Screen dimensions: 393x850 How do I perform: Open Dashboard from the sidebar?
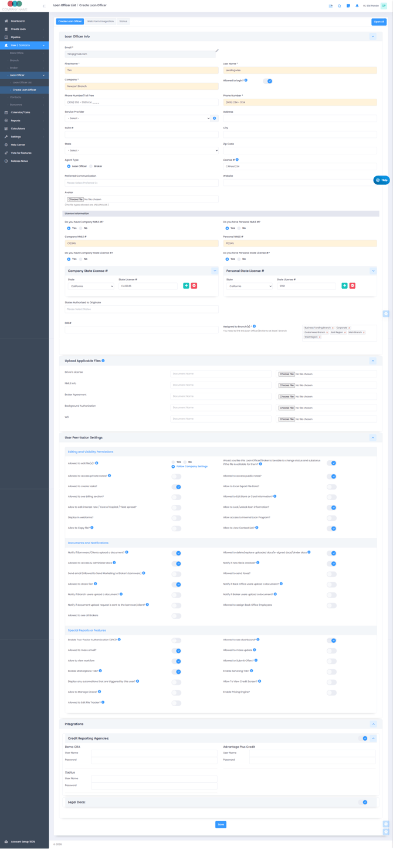point(18,21)
